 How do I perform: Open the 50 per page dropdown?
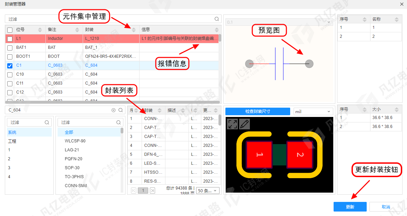pyautogui.click(x=208, y=191)
